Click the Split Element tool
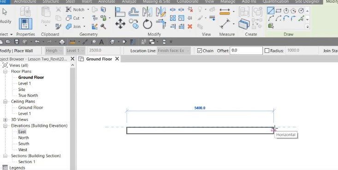The image size is (338, 170). click(x=172, y=10)
